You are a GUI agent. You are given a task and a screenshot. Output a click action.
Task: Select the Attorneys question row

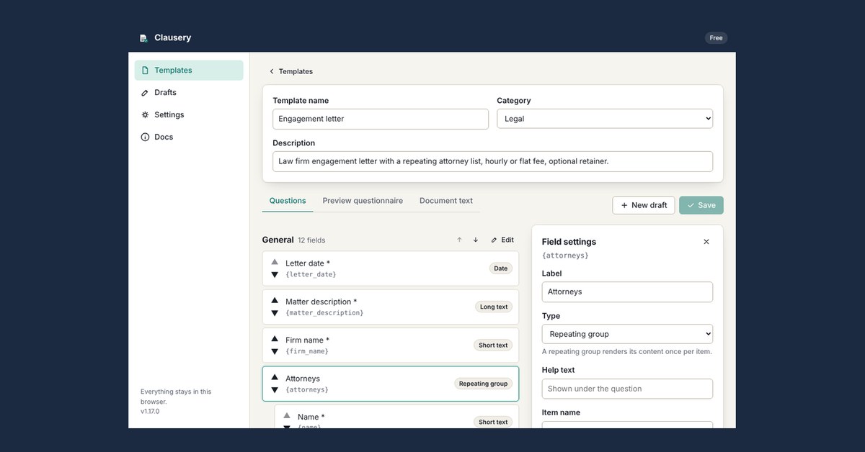(x=391, y=384)
